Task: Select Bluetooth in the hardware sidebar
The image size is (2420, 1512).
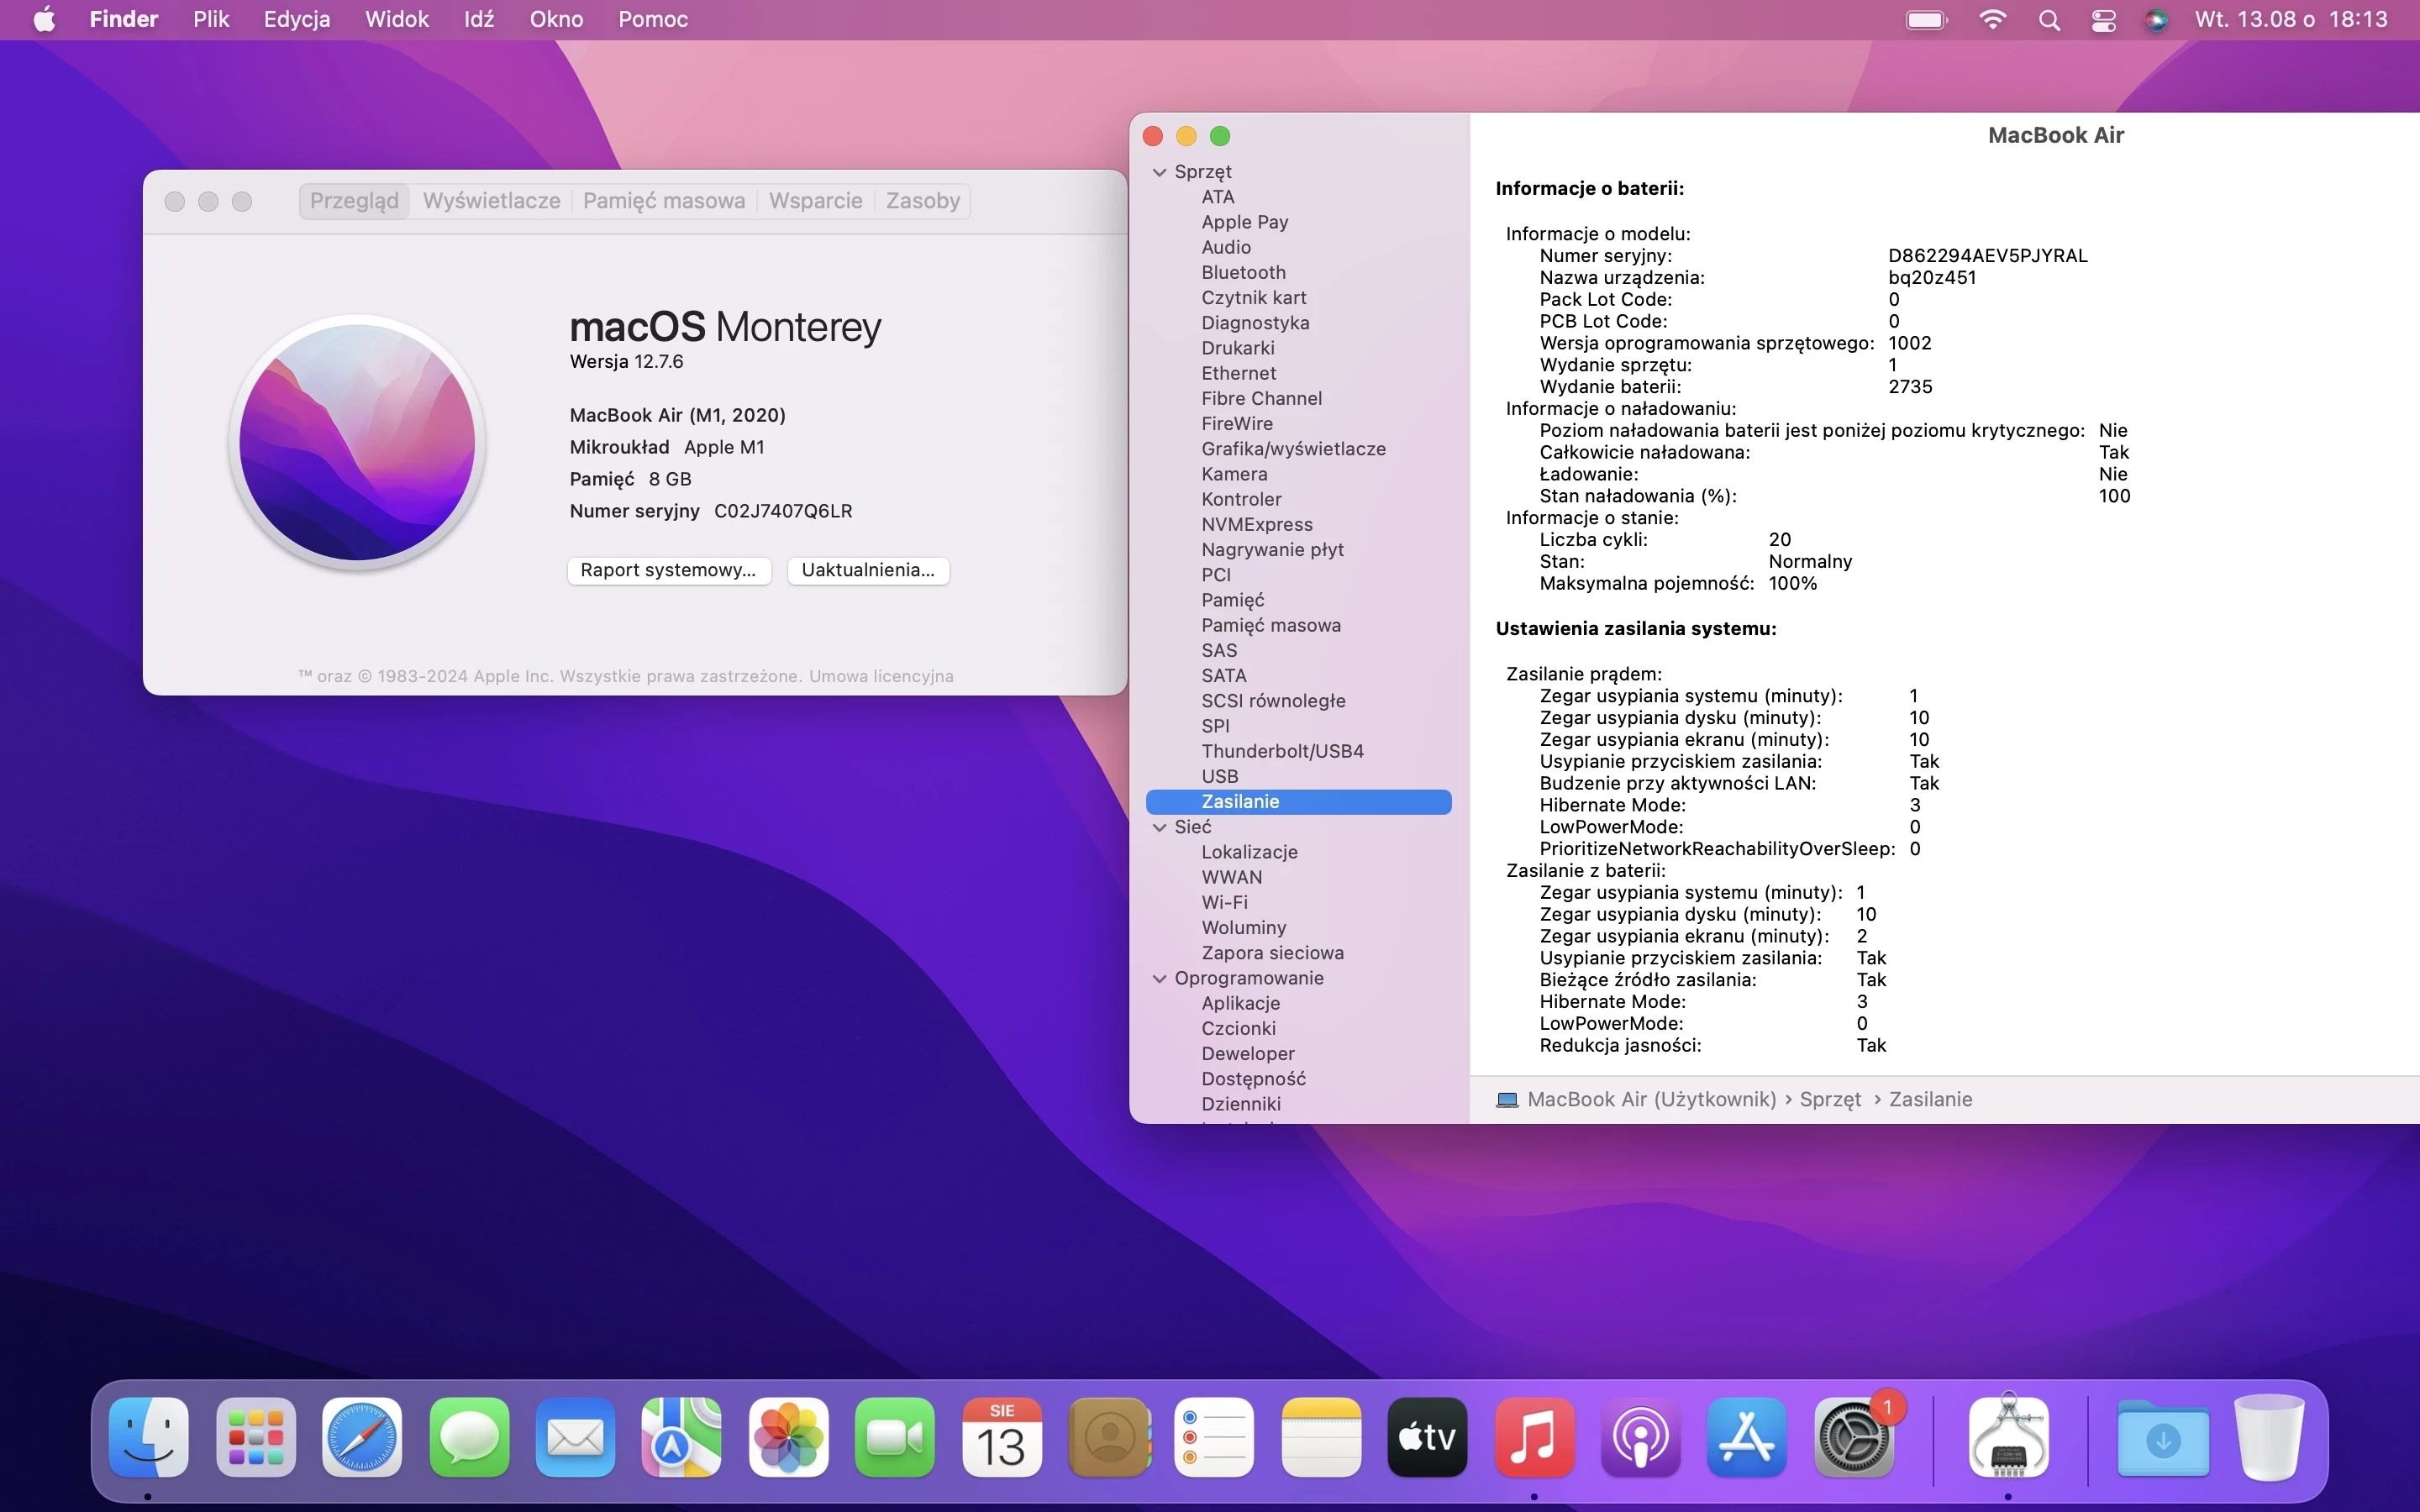Action: coord(1242,272)
